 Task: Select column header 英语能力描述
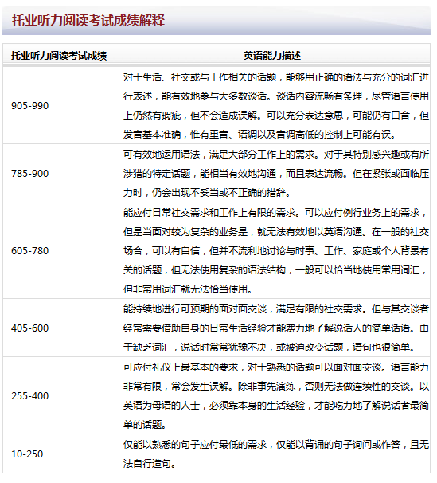point(272,56)
